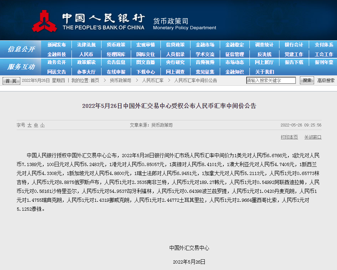Open 办事大厅 menu item
337x270 pixels.
pyautogui.click(x=86, y=72)
